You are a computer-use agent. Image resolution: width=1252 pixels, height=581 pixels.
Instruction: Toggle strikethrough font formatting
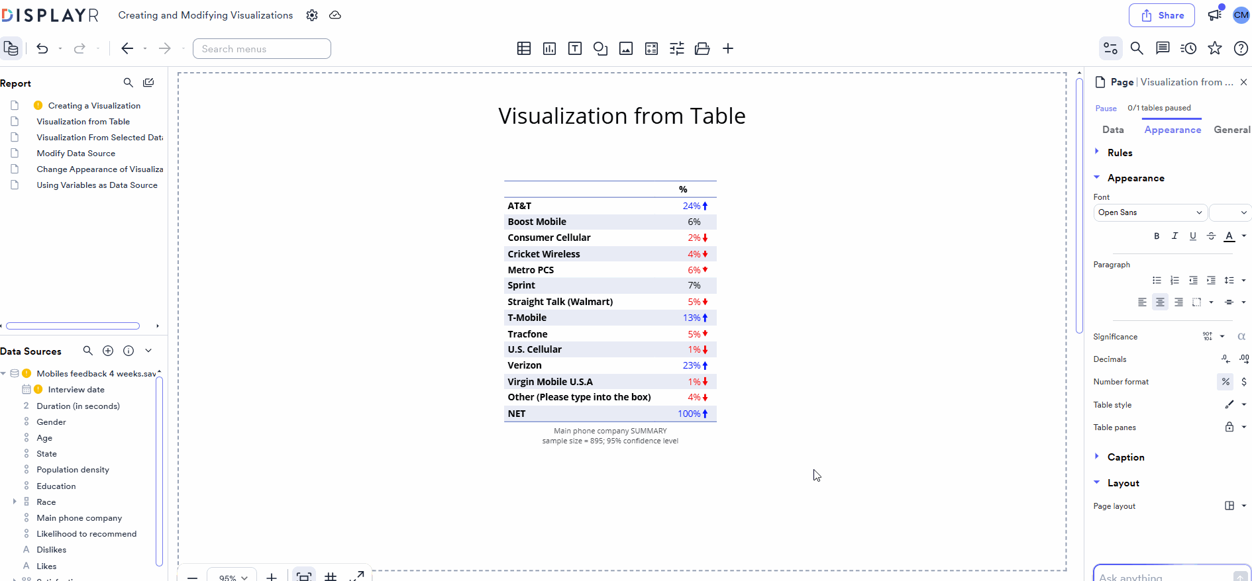[1211, 236]
